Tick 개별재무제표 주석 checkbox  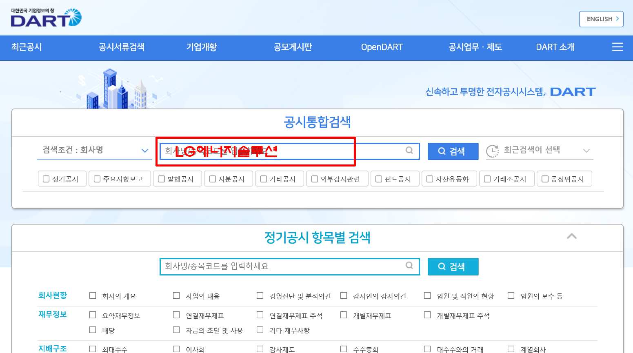(427, 315)
